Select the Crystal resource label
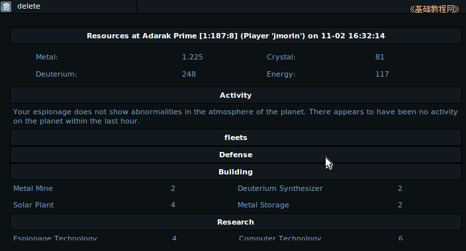This screenshot has height=251, width=466. coord(281,57)
